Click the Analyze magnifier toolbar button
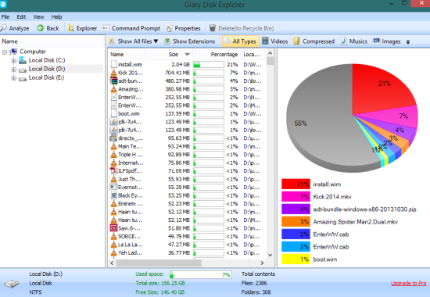The height and width of the screenshot is (297, 430). [x=15, y=28]
